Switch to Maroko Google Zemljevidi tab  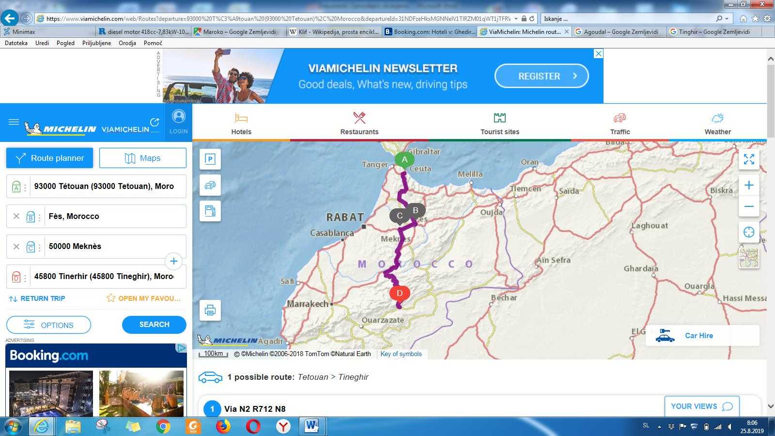(238, 31)
